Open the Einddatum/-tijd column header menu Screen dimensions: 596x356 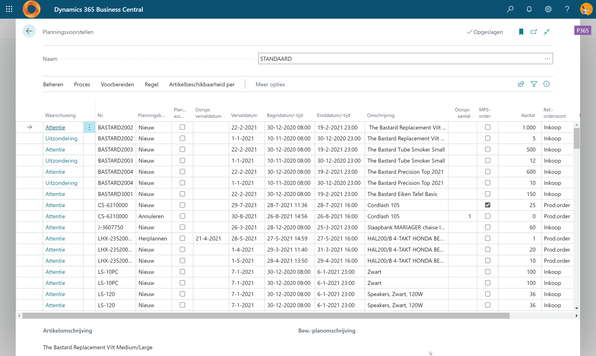pos(333,115)
